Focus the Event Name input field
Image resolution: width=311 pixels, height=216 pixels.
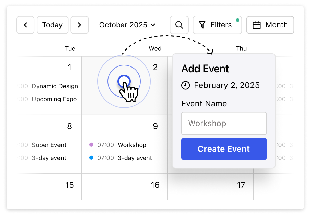click(224, 124)
